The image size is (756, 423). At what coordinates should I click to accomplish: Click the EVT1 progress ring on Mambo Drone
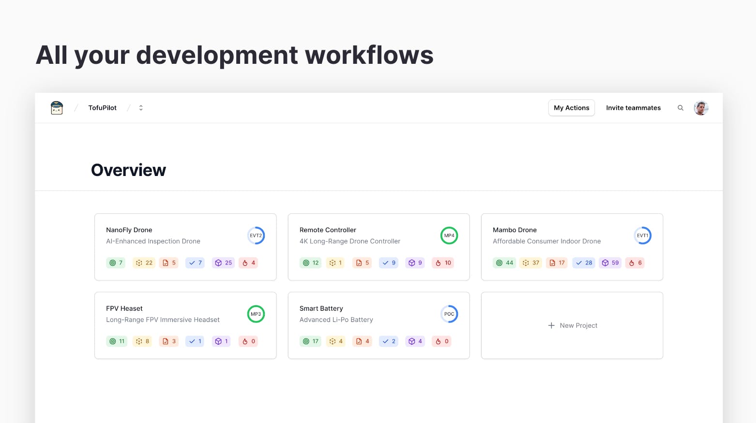click(643, 235)
